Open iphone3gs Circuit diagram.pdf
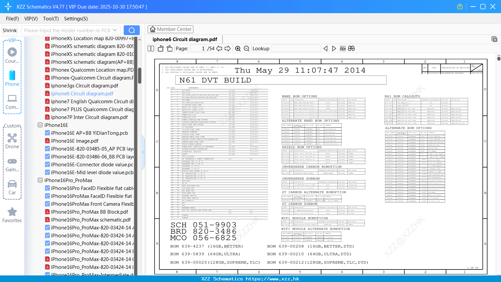Image resolution: width=501 pixels, height=282 pixels. tap(85, 85)
